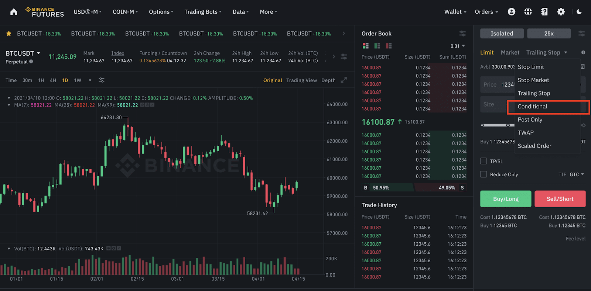Screen dimensions: 591x291
Task: Switch margin mode via Isolated button
Action: pos(502,34)
